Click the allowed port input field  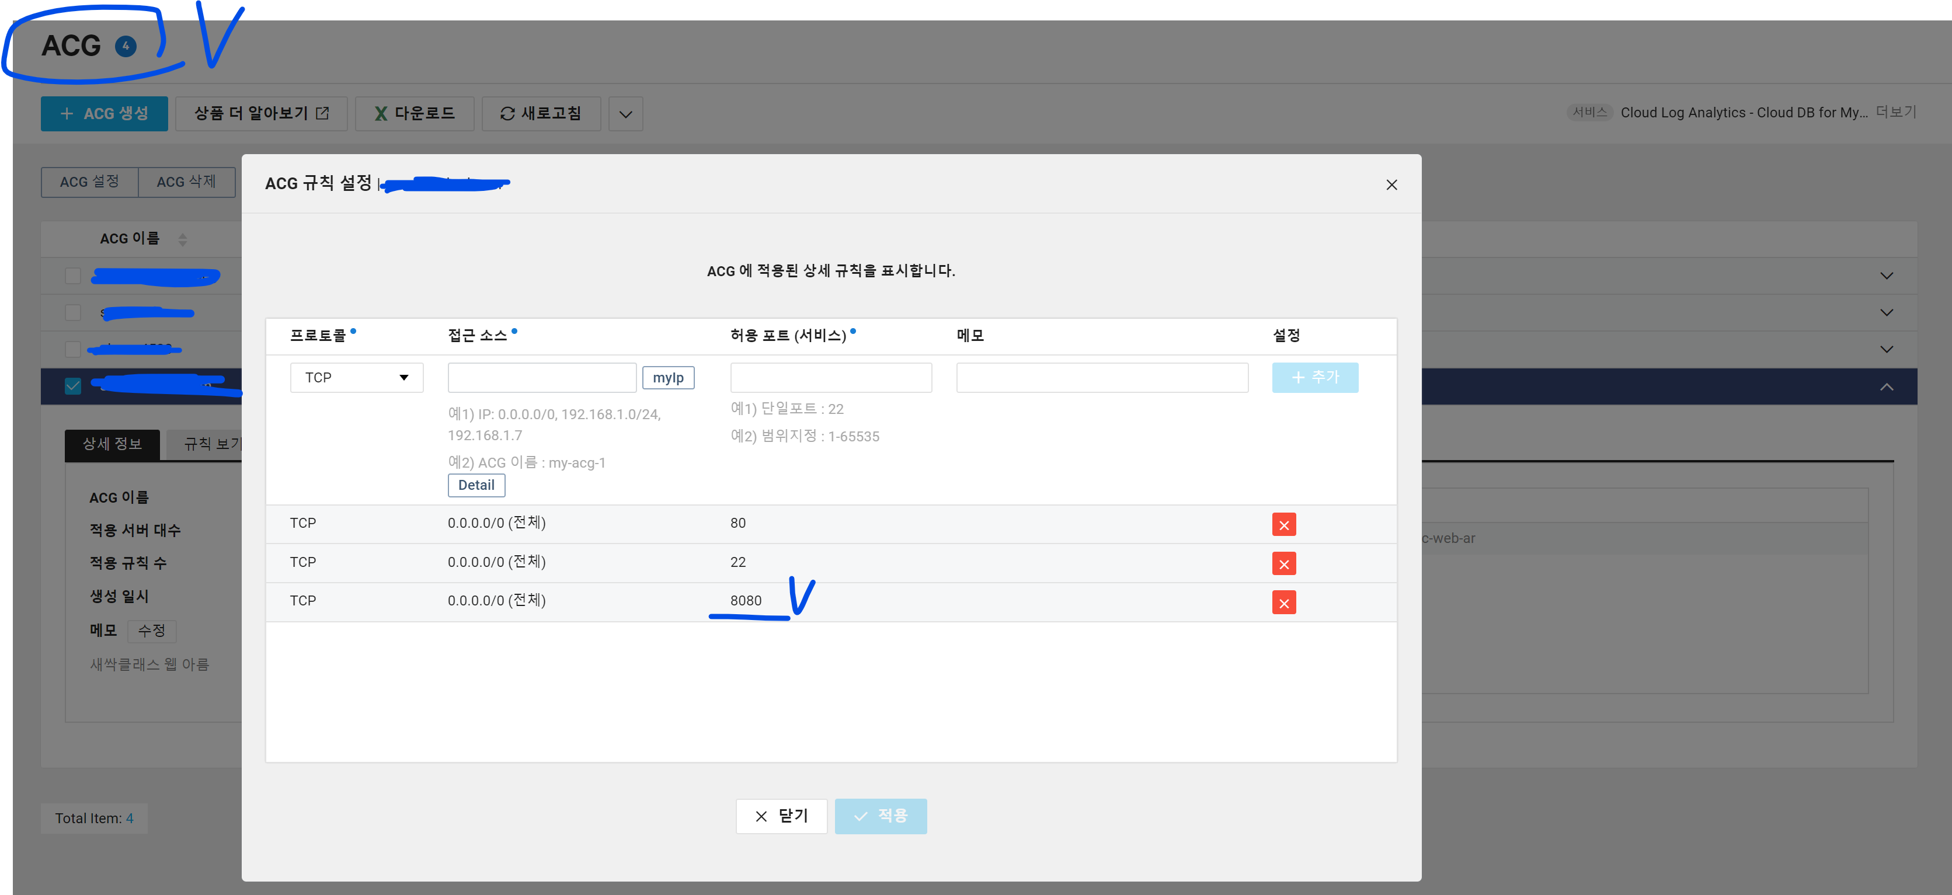click(830, 377)
